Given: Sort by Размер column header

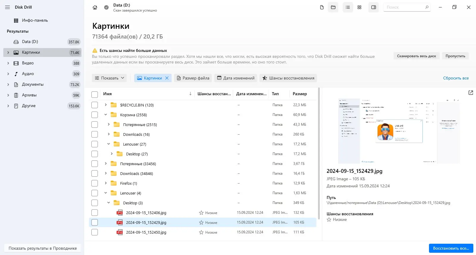Looking at the screenshot, I should click(x=300, y=94).
